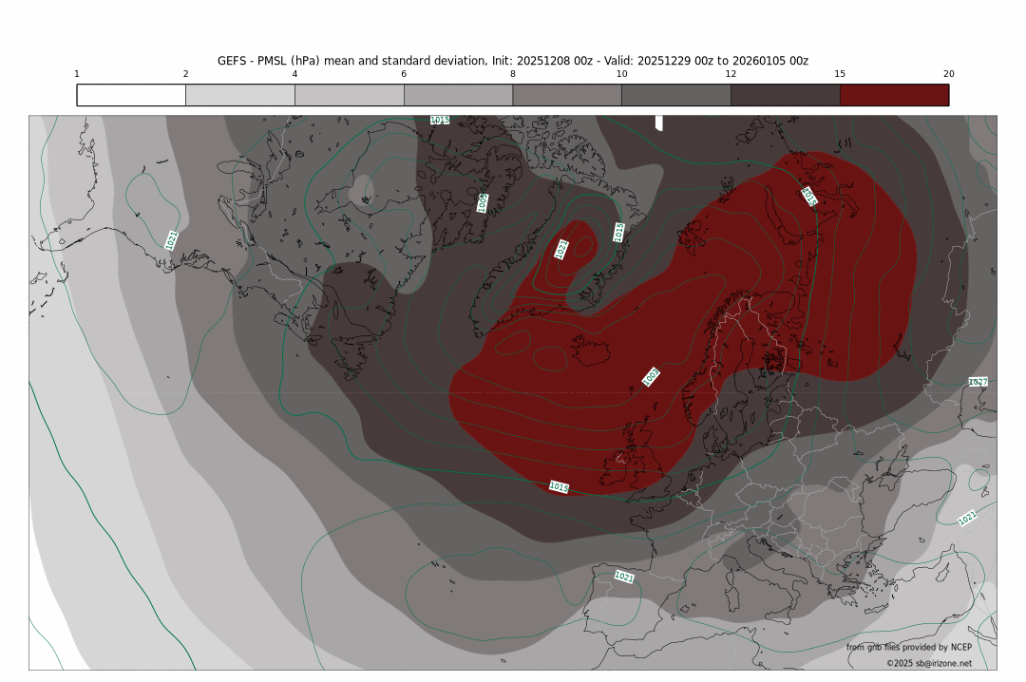This screenshot has width=1026, height=682.
Task: Click the '20' tick label on colorbar
Action: [948, 74]
